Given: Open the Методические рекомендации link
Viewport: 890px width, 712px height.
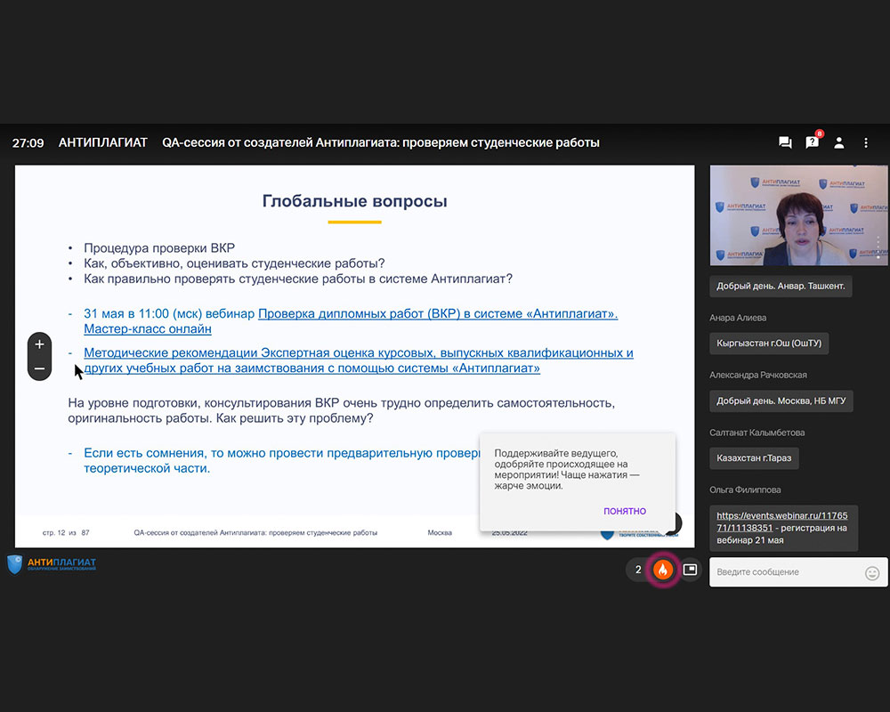Looking at the screenshot, I should tap(359, 360).
